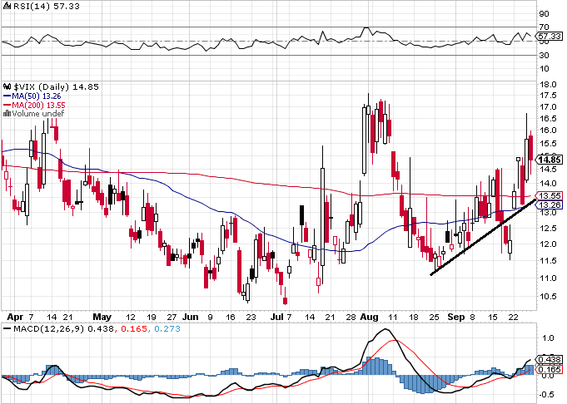Viewport: 567px width, 404px height.
Task: Click the Jun label on date axis
Action: [191, 317]
